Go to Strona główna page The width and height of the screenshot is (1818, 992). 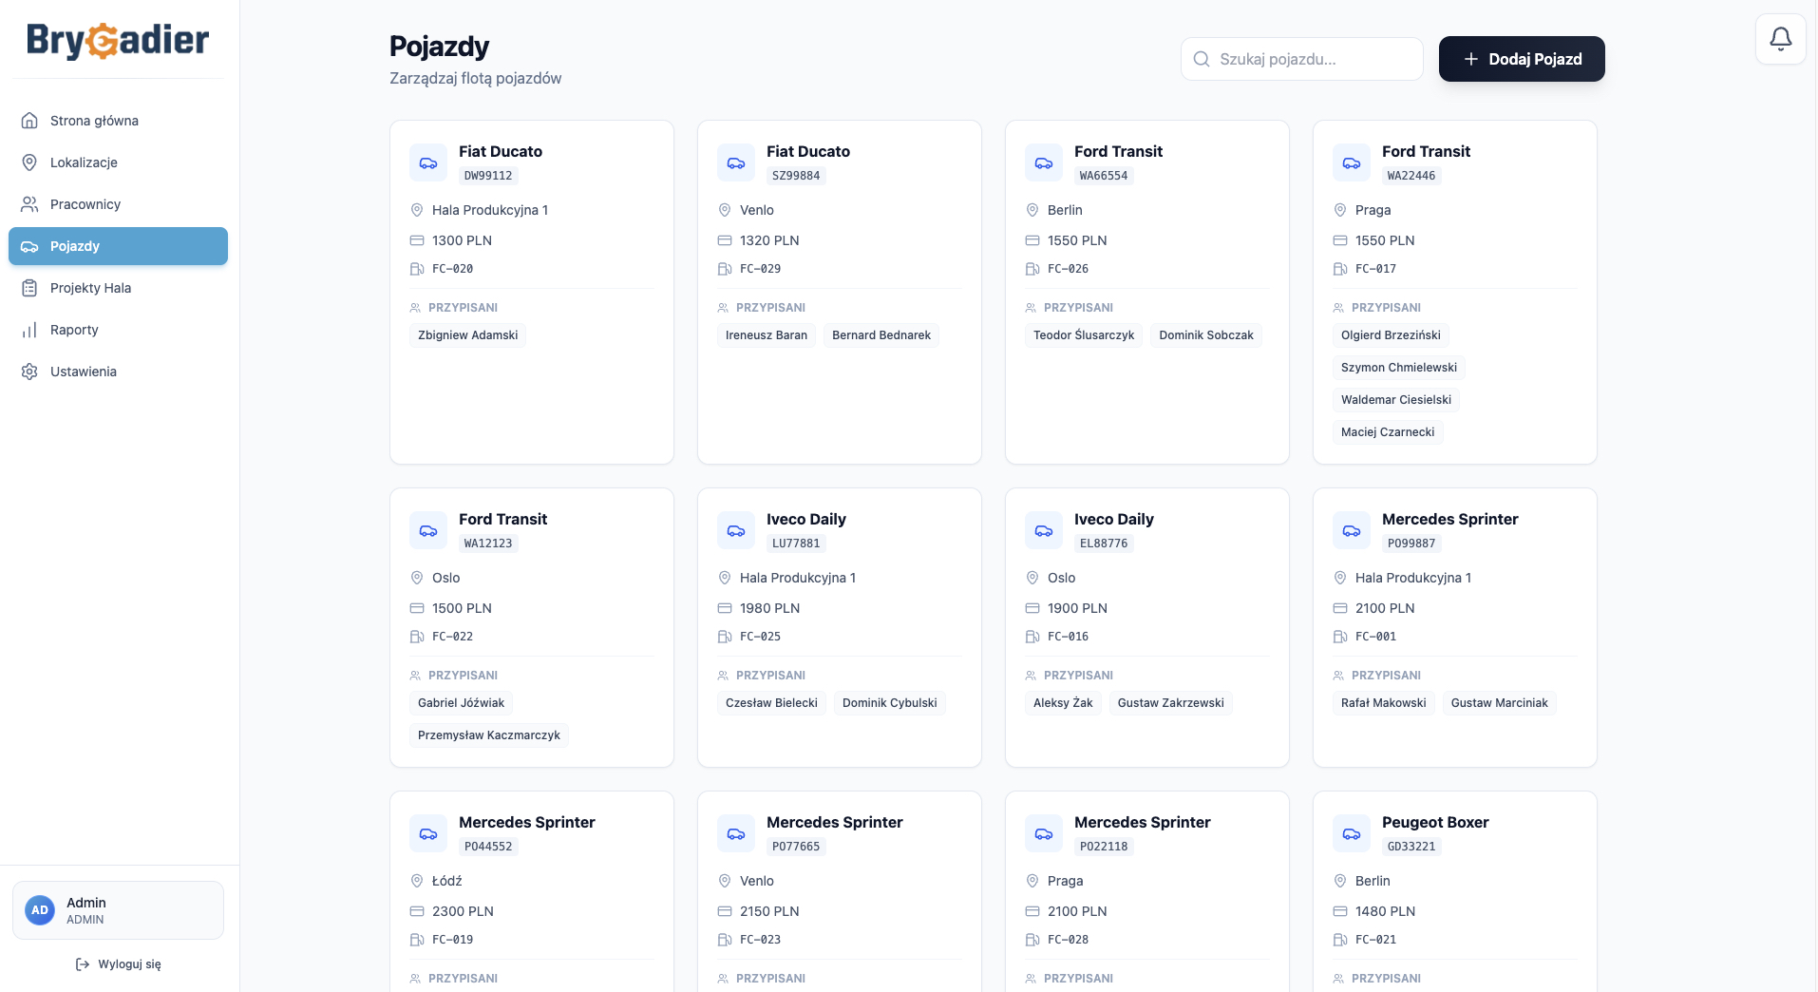click(x=118, y=121)
